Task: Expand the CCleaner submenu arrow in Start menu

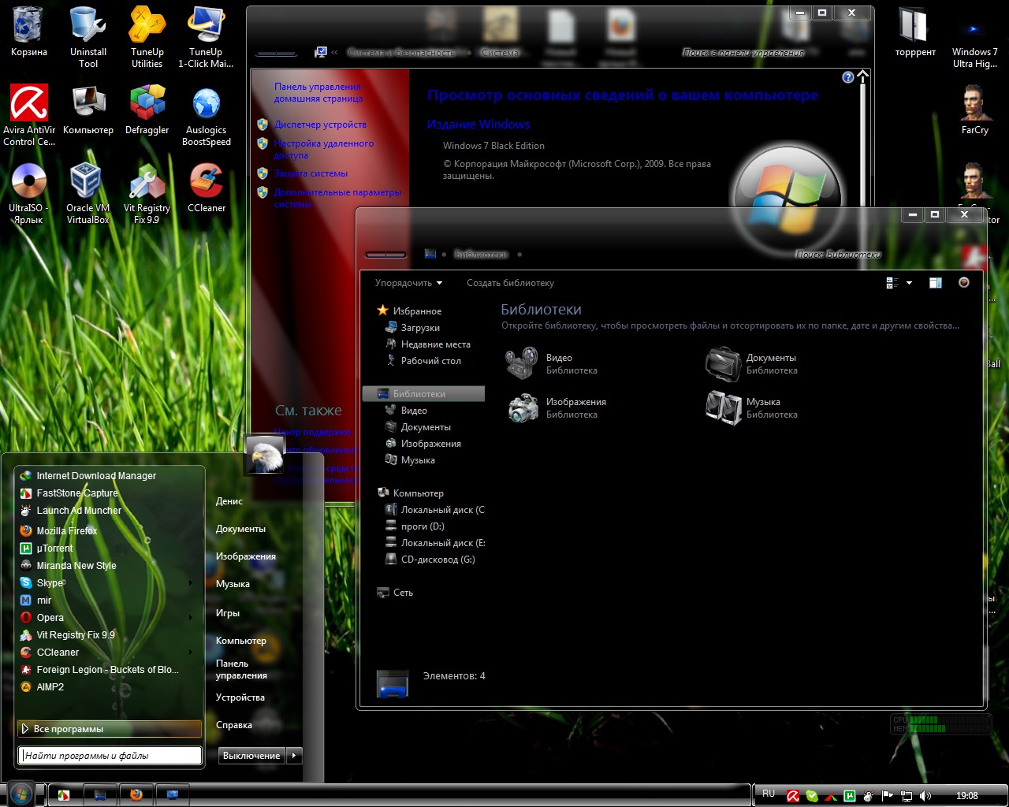Action: (x=191, y=653)
